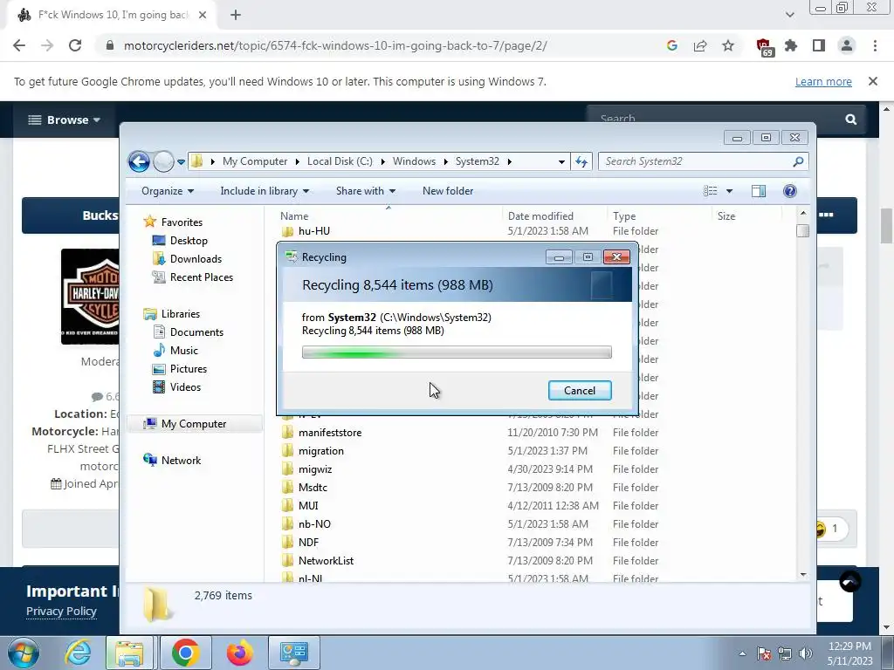Click Windows in the address breadcrumb
Viewport: 894px width, 670px height.
[414, 161]
